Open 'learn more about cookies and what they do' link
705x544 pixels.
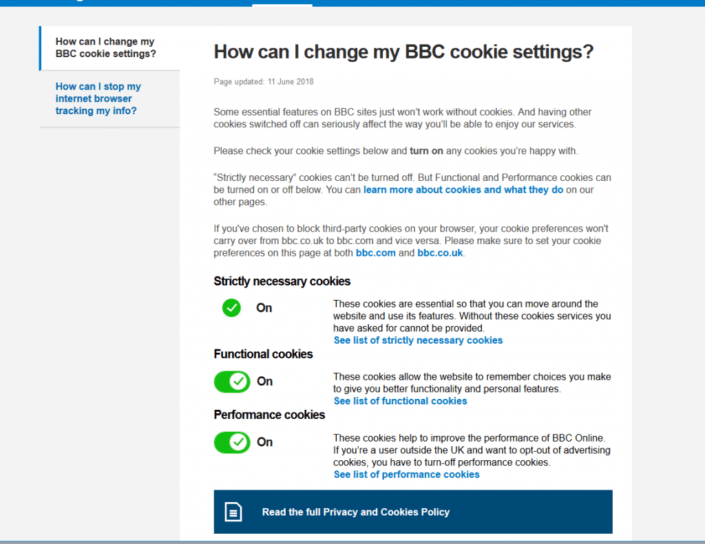[463, 190]
